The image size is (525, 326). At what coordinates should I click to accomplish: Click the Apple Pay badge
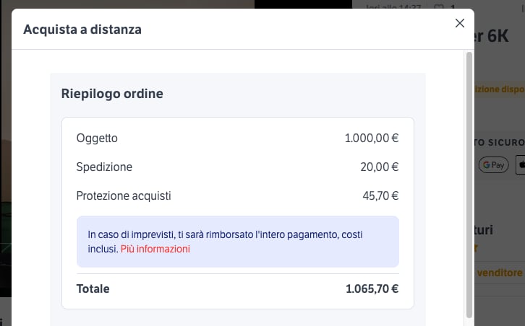pos(521,164)
